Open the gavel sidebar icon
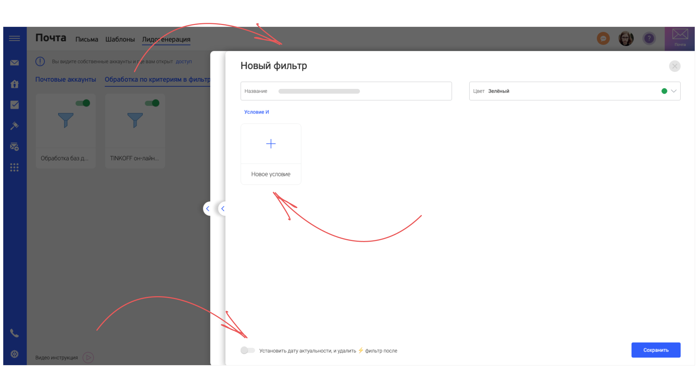The width and height of the screenshot is (698, 392). click(x=15, y=126)
